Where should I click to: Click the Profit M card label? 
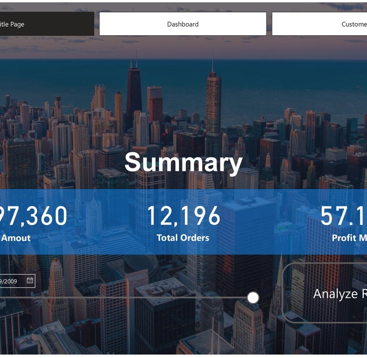click(349, 238)
